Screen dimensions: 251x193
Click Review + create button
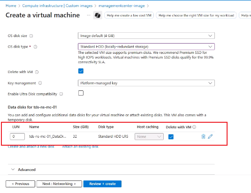point(102,184)
